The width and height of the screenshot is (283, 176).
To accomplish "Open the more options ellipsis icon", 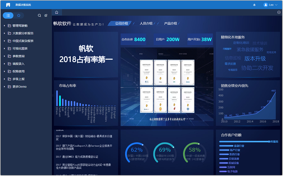I will click(x=279, y=12).
